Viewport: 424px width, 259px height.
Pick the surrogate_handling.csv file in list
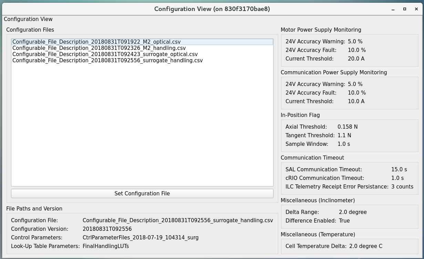pos(107,60)
